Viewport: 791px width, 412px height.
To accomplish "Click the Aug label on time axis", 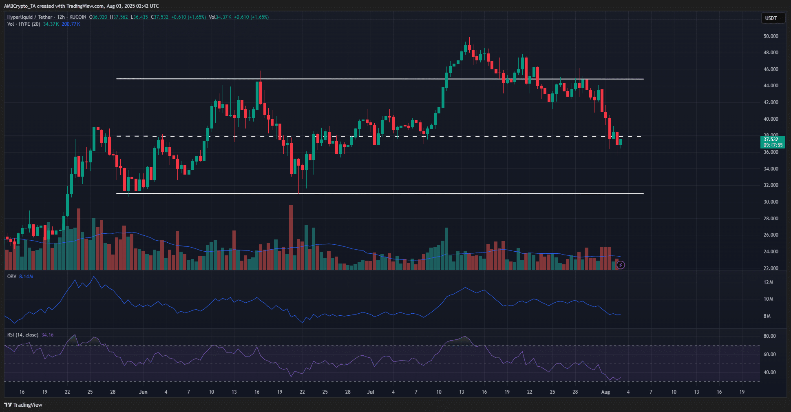I will click(x=605, y=392).
